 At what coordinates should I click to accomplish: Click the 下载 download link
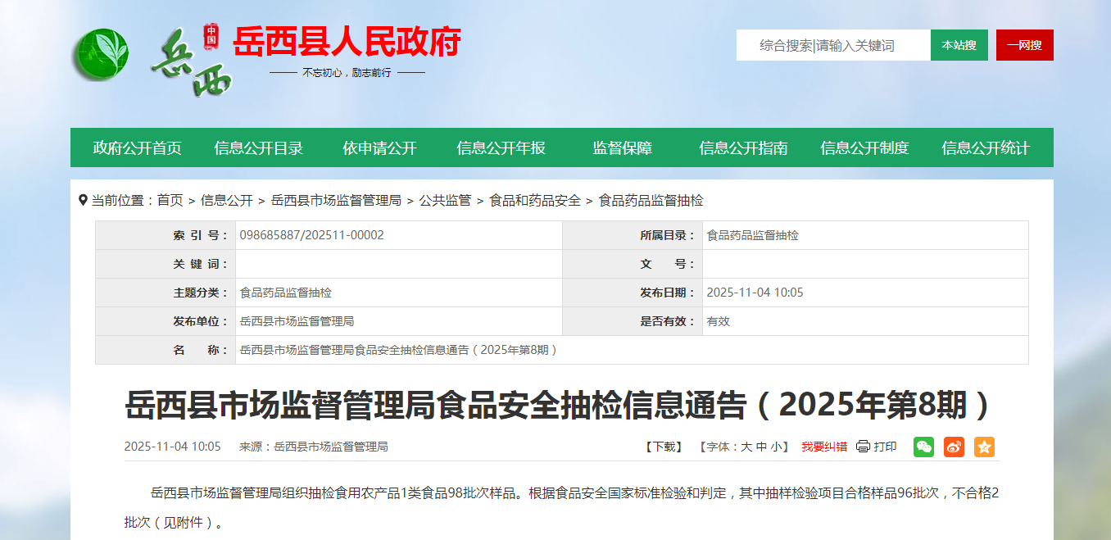pyautogui.click(x=663, y=447)
